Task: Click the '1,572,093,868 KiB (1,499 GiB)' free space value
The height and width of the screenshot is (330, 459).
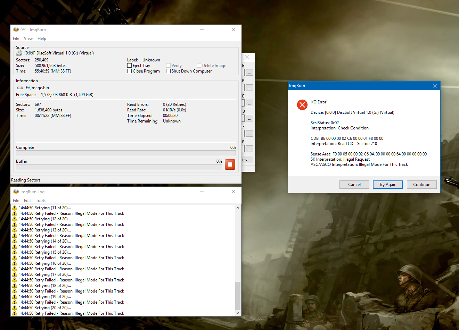Action: click(67, 95)
